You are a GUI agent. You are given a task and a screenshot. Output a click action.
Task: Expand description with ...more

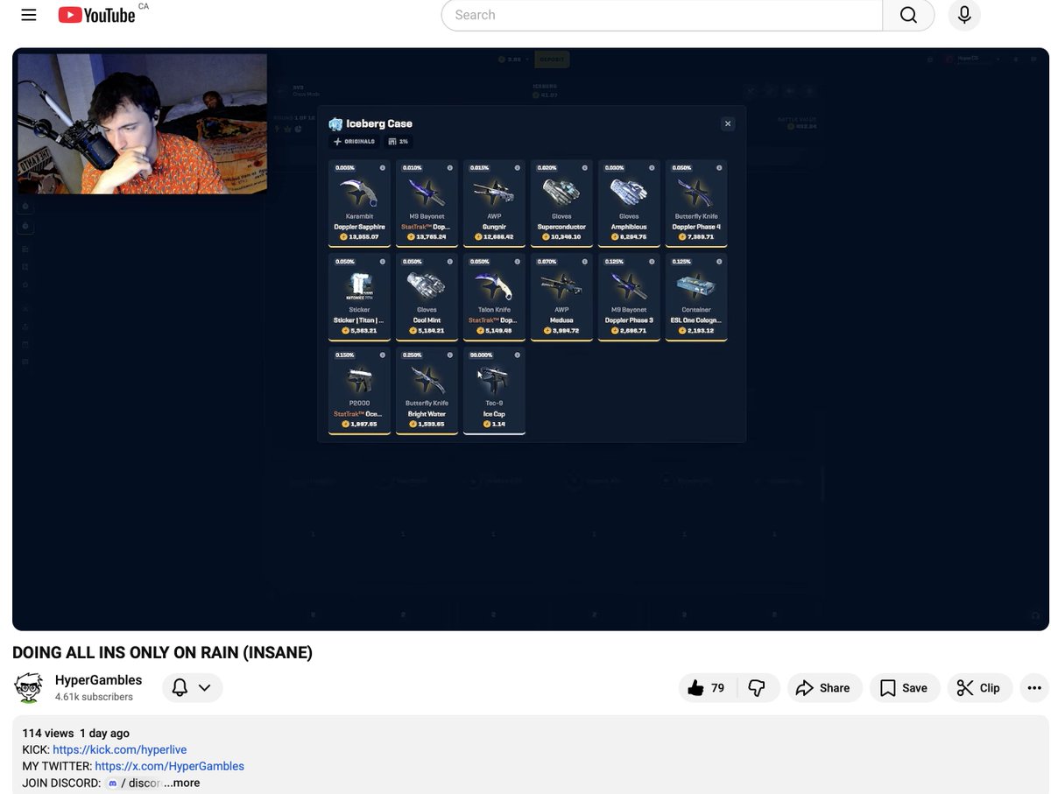(181, 783)
